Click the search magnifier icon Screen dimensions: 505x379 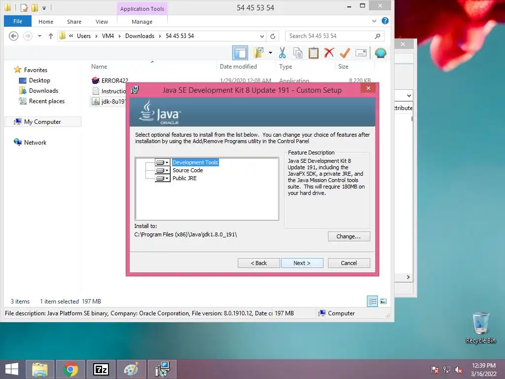pos(377,36)
